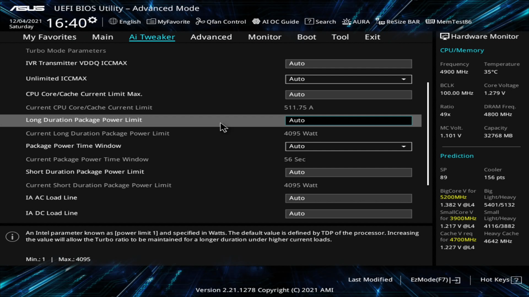529x297 pixels.
Task: Toggle ReSize BAR icon
Action: 380,21
